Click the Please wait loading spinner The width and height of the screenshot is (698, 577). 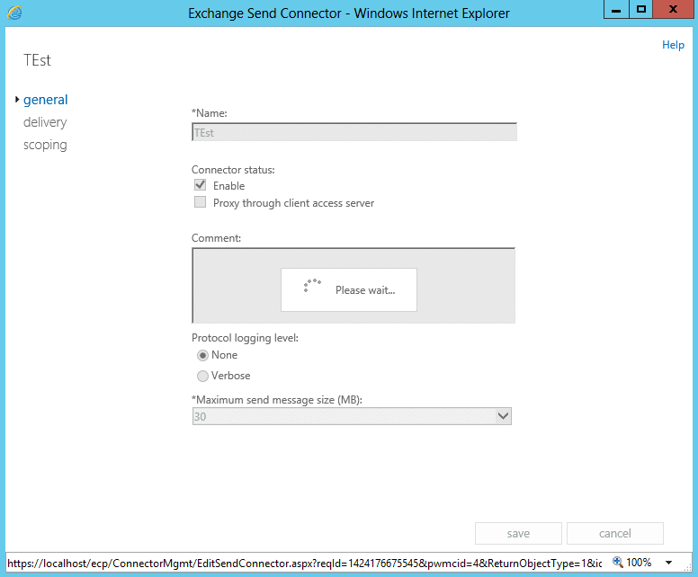[312, 286]
